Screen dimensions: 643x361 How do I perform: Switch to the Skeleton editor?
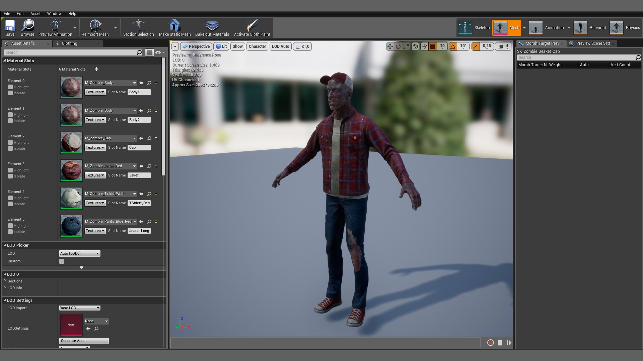[474, 28]
